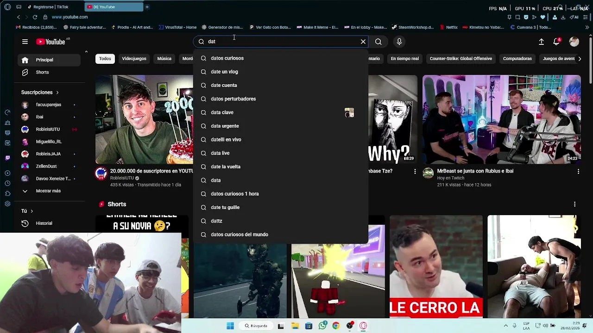Open the account avatar menu
This screenshot has height=333, width=593.
(x=574, y=42)
